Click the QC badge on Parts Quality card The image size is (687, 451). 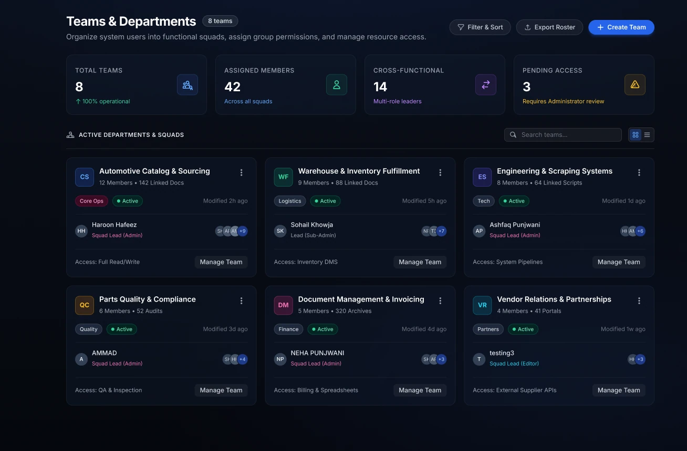click(85, 305)
